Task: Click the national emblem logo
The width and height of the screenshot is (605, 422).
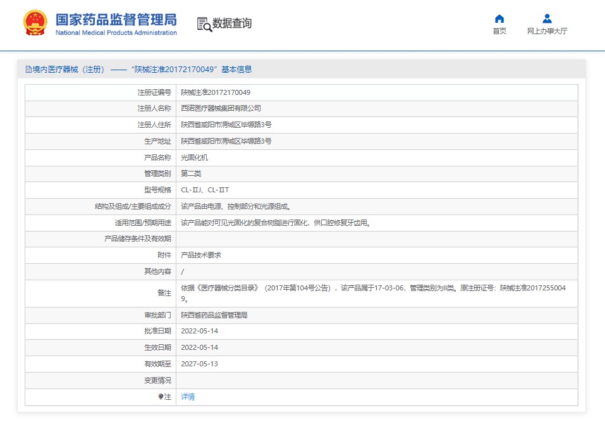Action: coord(35,23)
